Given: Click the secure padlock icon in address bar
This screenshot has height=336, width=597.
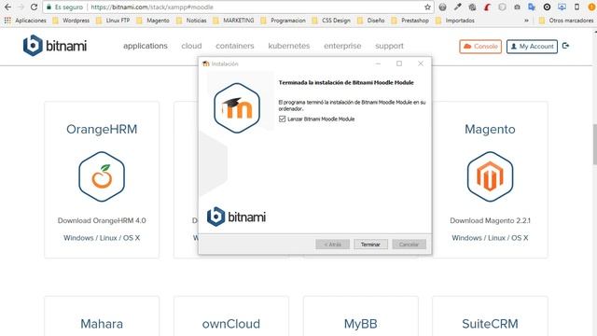Looking at the screenshot, I should (x=49, y=7).
